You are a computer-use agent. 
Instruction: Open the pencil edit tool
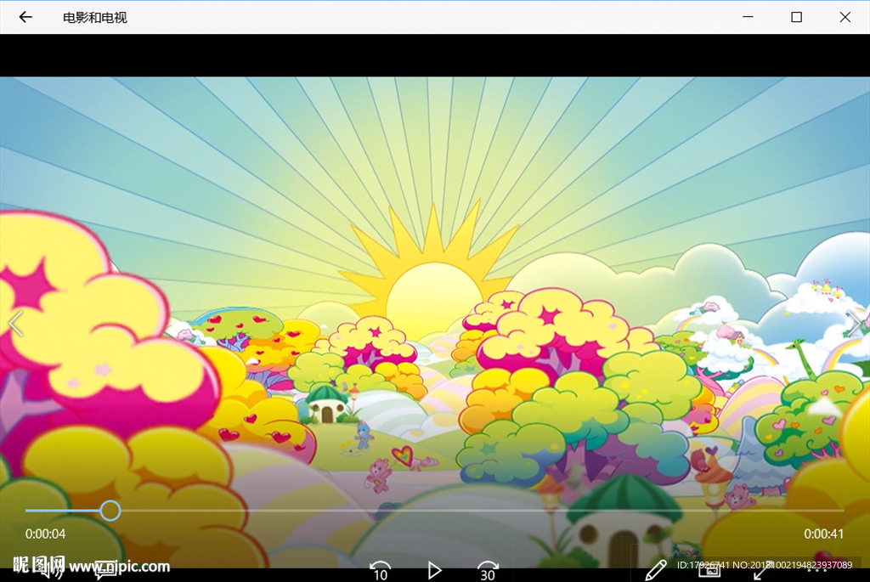point(655,570)
